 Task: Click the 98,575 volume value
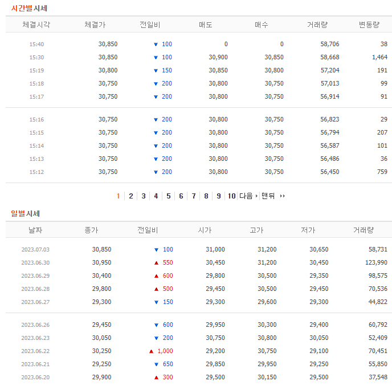pos(378,275)
